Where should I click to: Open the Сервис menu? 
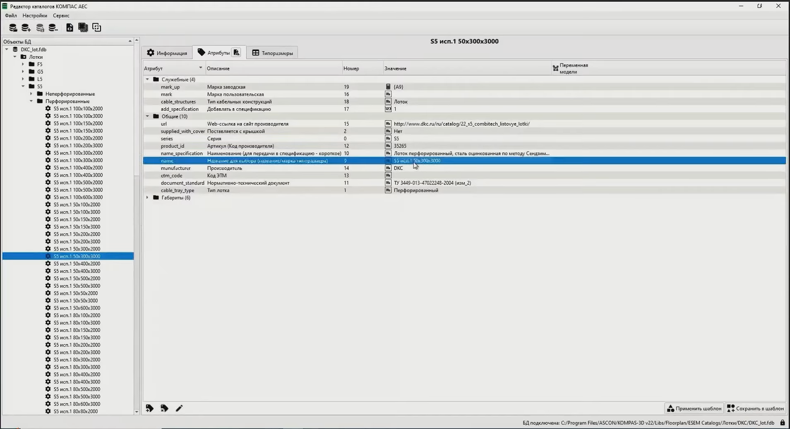pyautogui.click(x=61, y=16)
